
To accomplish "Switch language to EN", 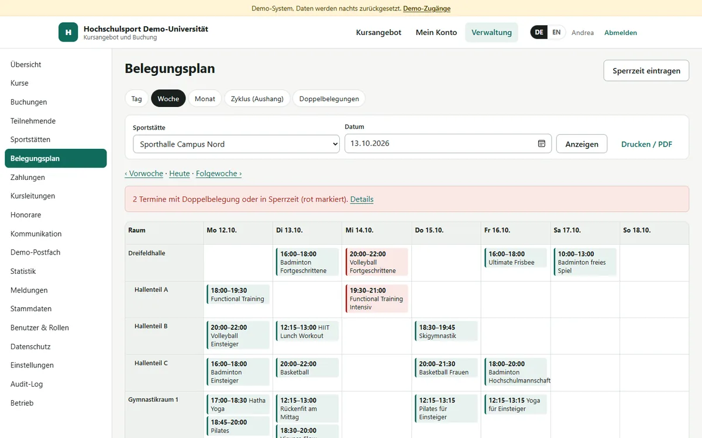I will coord(556,32).
